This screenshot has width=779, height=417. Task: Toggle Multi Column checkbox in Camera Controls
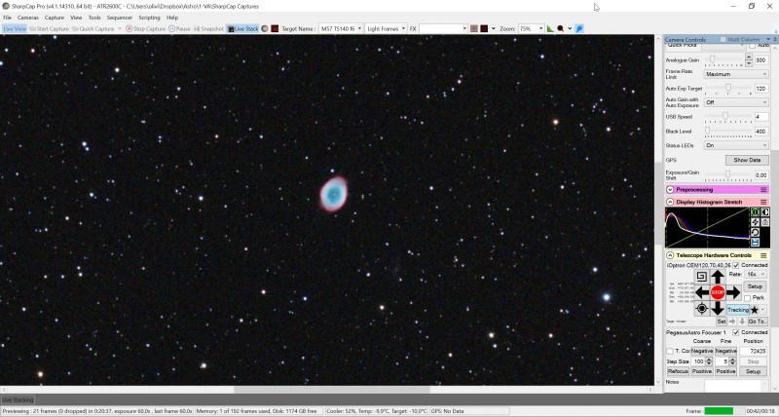[723, 39]
